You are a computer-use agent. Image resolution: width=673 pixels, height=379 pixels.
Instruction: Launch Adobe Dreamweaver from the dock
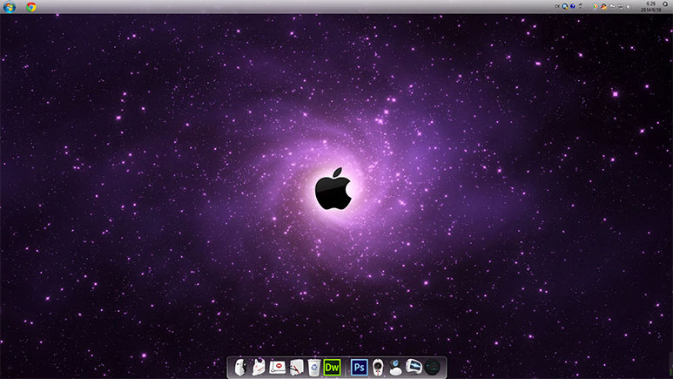333,368
